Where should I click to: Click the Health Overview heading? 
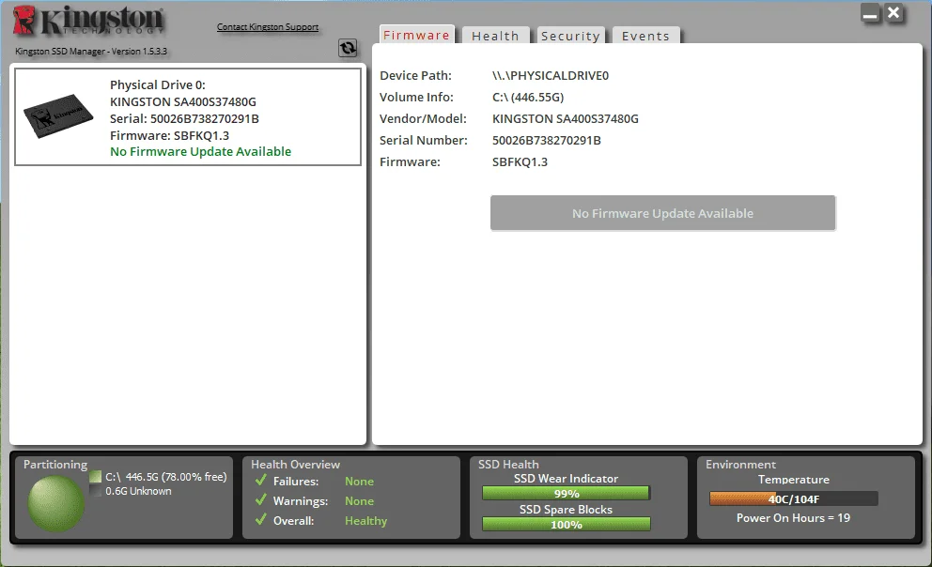pyautogui.click(x=295, y=465)
